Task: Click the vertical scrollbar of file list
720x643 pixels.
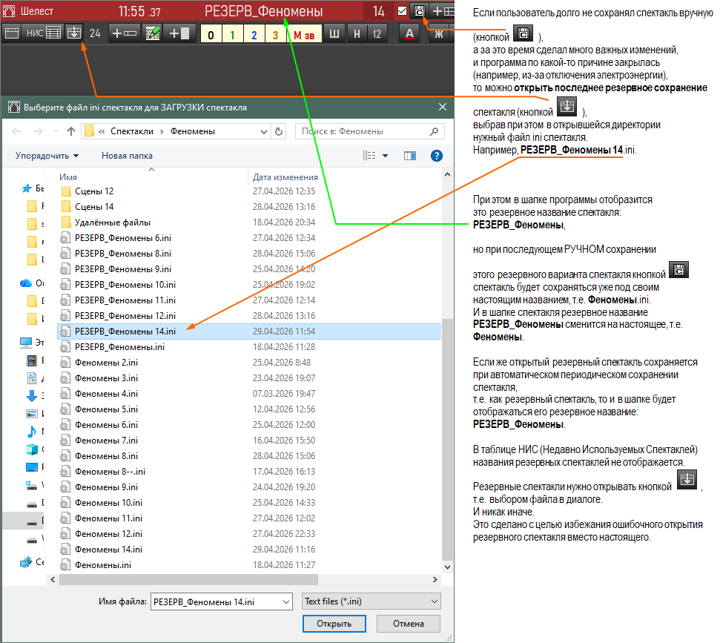Action: click(447, 371)
